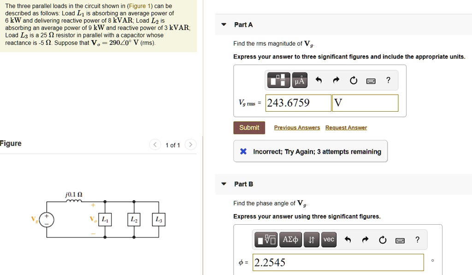Click the Request Answer link

tap(346, 127)
